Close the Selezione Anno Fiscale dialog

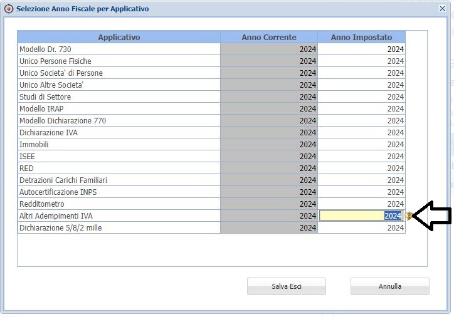coord(442,9)
